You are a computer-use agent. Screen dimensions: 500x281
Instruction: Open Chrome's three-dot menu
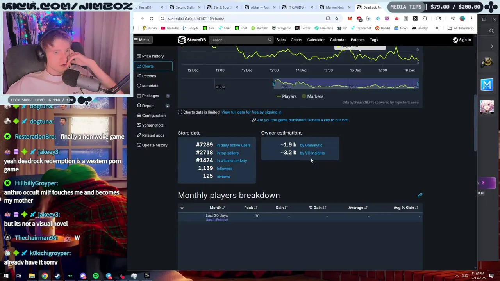[471, 18]
